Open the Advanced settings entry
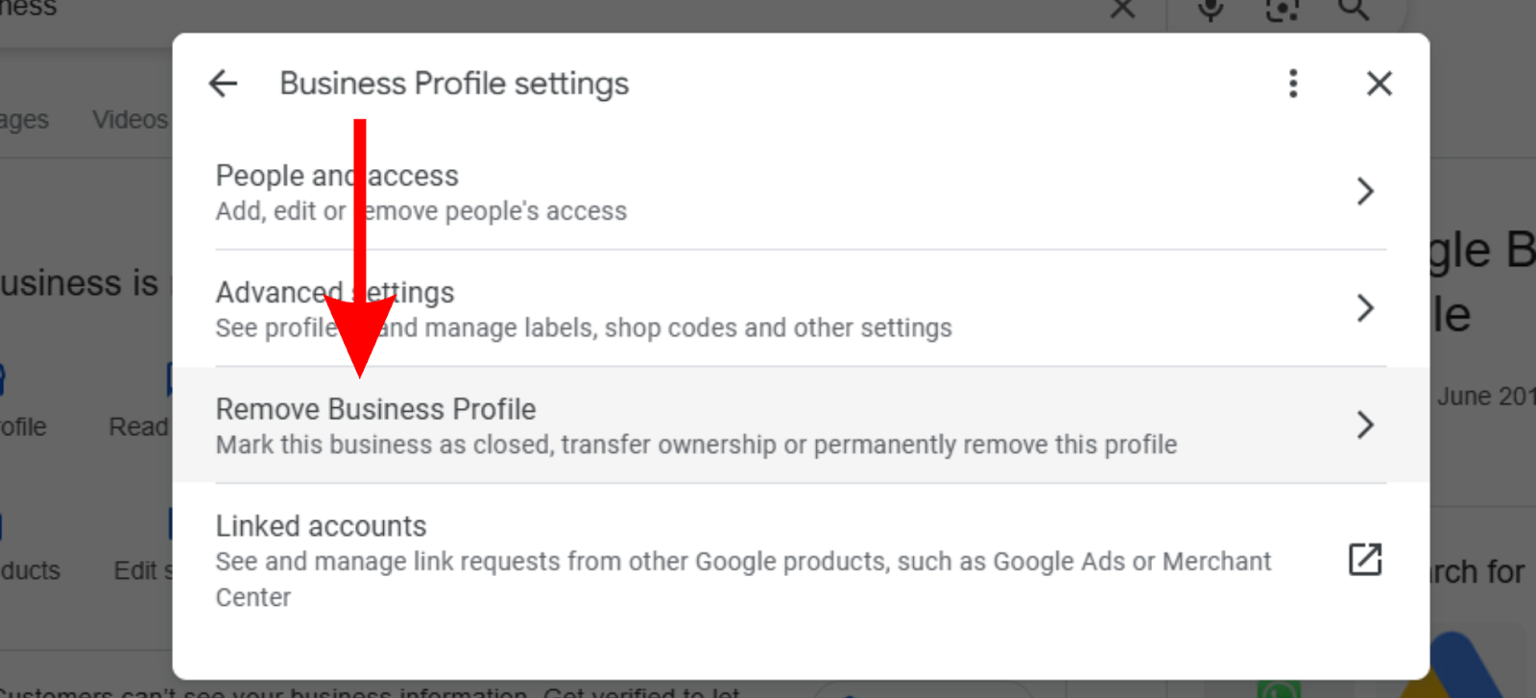This screenshot has height=698, width=1536. pyautogui.click(x=801, y=308)
